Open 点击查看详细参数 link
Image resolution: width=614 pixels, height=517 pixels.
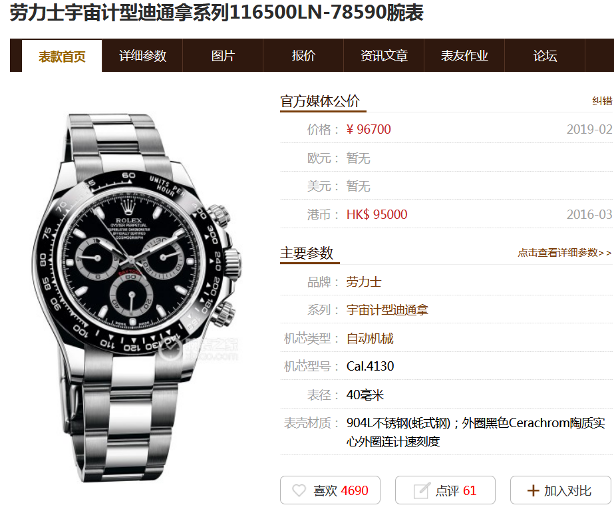pos(564,253)
